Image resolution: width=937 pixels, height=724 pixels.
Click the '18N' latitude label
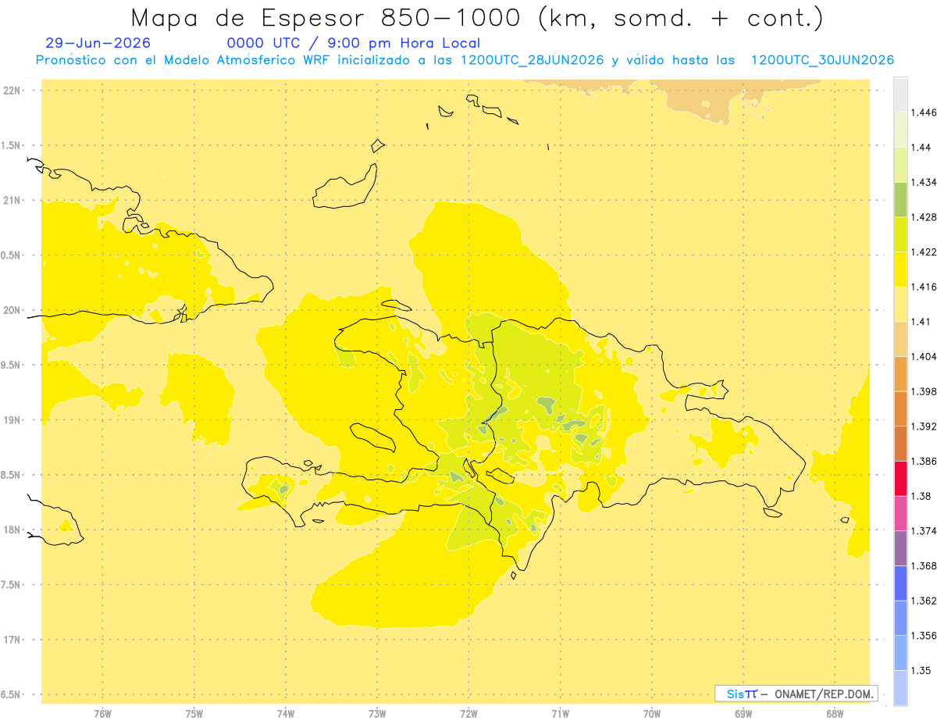(x=13, y=530)
